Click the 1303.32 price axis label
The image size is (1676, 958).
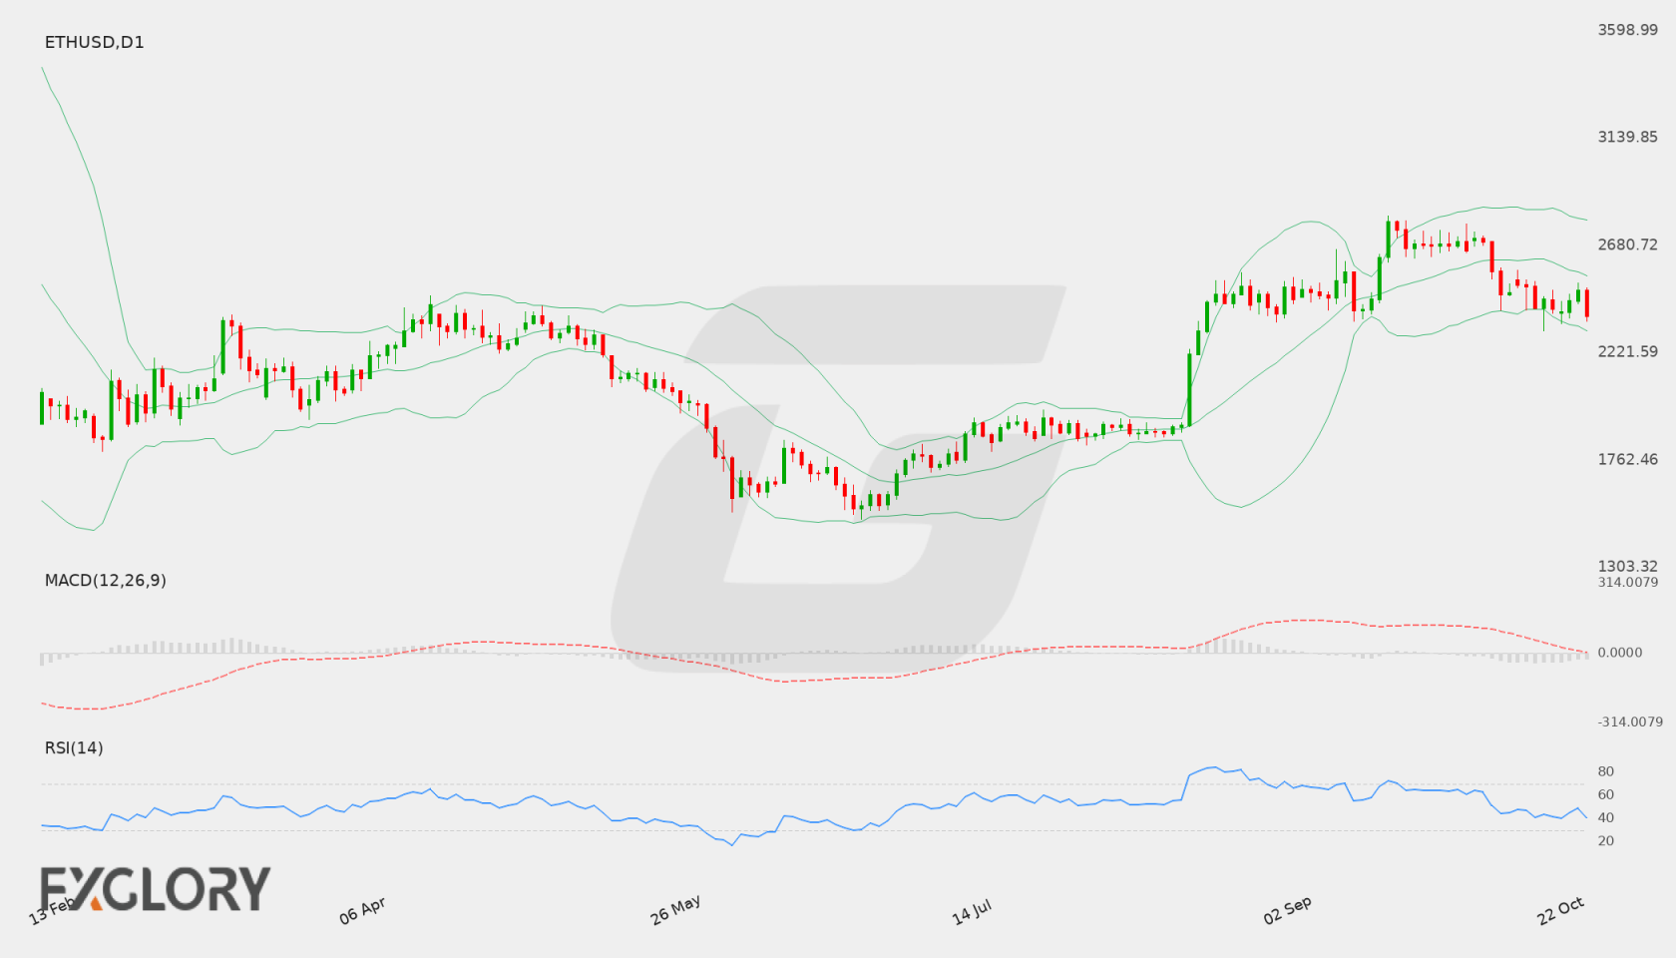(1628, 566)
